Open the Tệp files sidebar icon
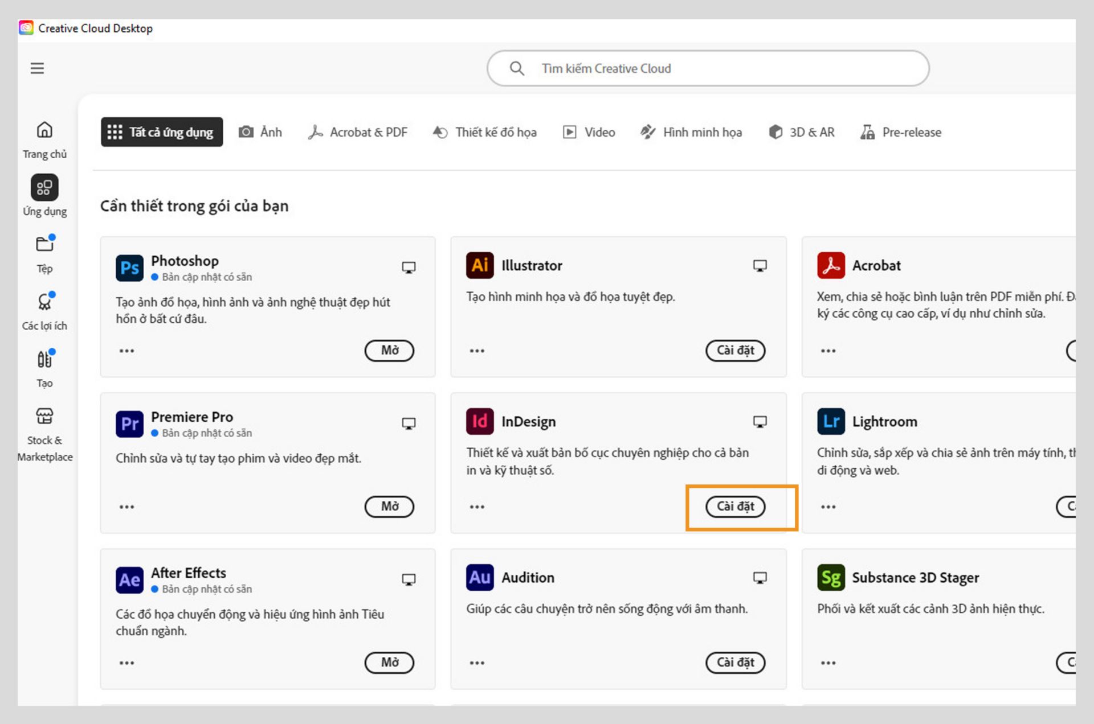 pyautogui.click(x=44, y=244)
